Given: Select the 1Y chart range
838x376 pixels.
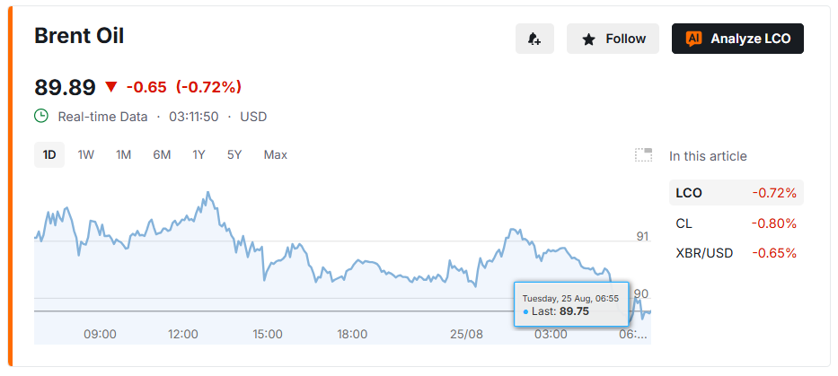Looking at the screenshot, I should [x=198, y=155].
